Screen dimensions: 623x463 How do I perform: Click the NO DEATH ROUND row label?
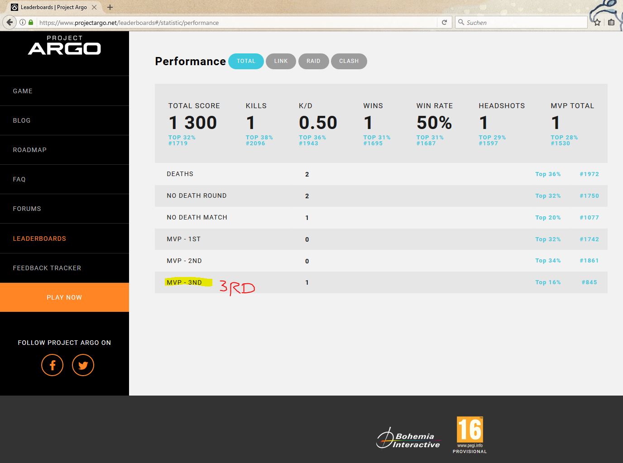(196, 196)
